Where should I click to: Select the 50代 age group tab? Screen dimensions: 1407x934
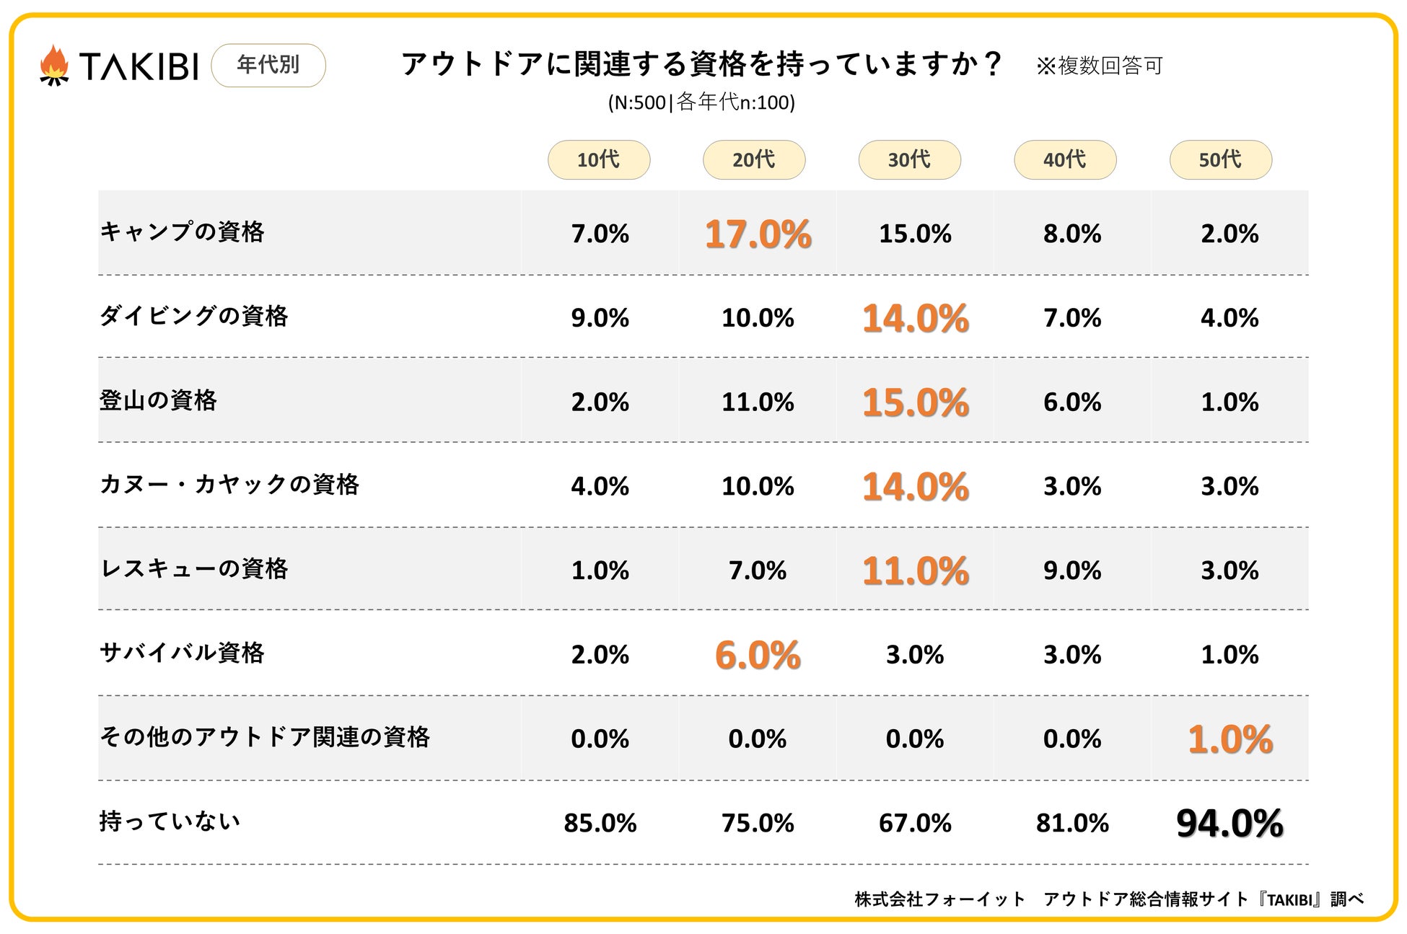[1220, 159]
